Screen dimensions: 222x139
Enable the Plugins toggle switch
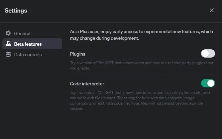(x=208, y=54)
